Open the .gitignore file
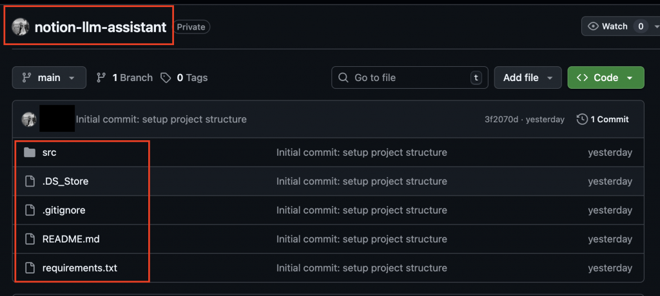Screen dimensions: 660x296 (64, 210)
